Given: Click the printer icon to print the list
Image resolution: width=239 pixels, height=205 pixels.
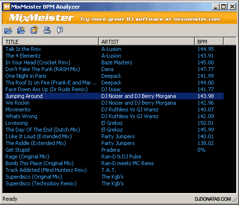Looking at the screenshot, I should [x=47, y=30].
